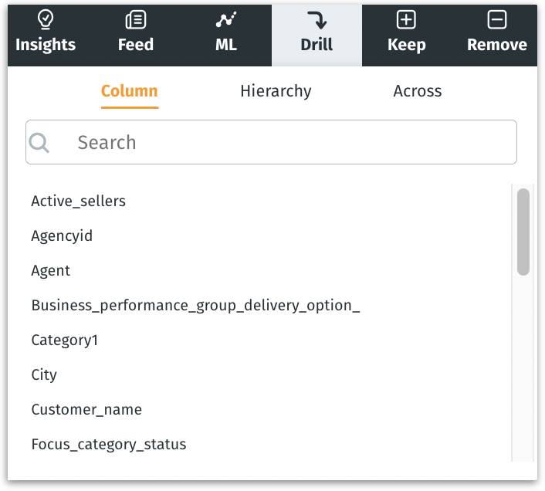Choose Agencyid from the column list
This screenshot has width=545, height=491.
point(62,236)
